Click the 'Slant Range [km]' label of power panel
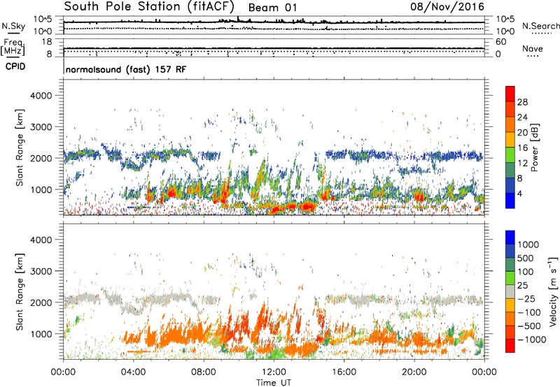560x387 pixels. [20, 147]
